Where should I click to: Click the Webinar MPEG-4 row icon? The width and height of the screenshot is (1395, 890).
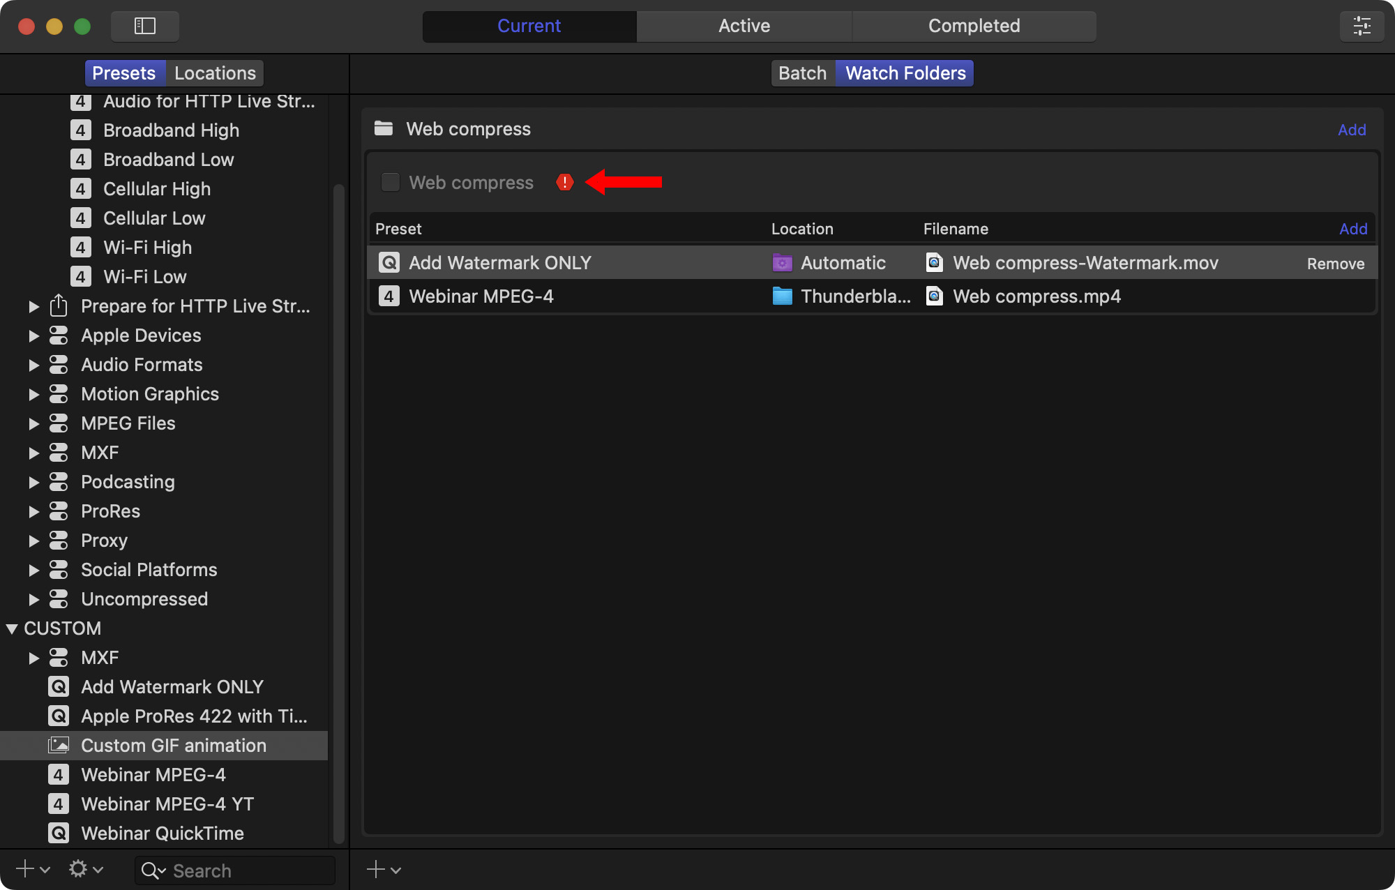tap(389, 296)
